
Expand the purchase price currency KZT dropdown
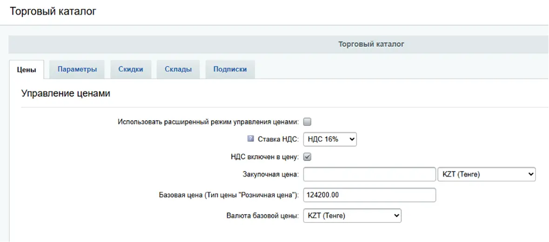point(487,175)
